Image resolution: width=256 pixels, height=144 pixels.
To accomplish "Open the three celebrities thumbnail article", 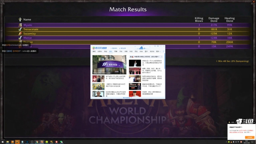I will (x=98, y=79).
